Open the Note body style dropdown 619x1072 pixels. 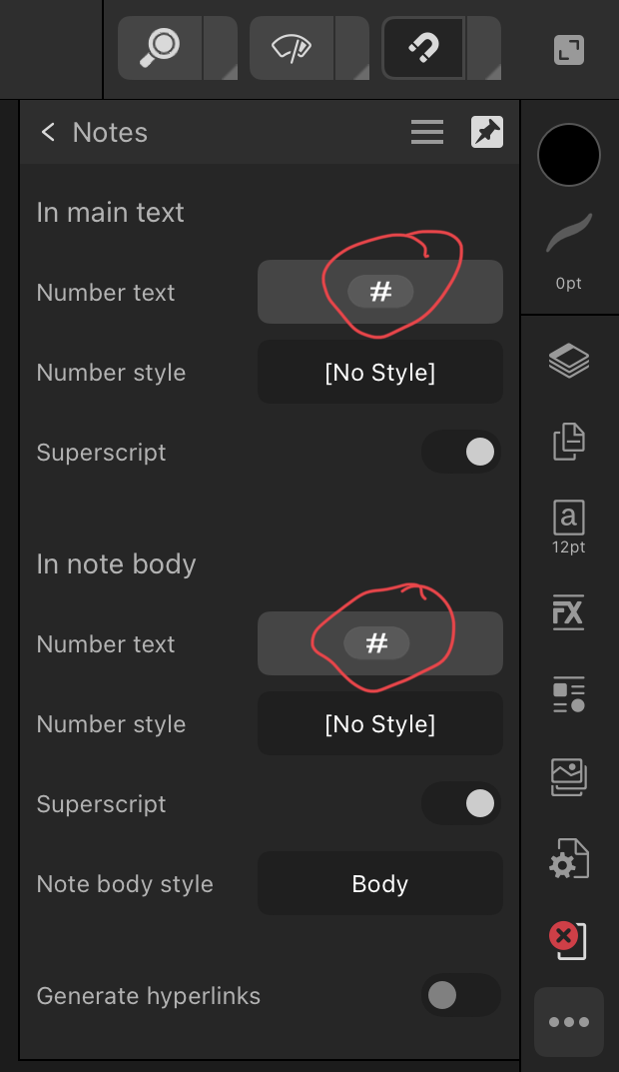(380, 884)
